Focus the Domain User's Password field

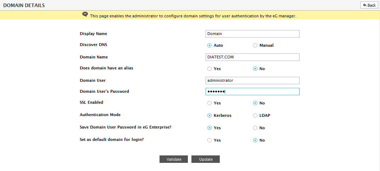point(252,92)
